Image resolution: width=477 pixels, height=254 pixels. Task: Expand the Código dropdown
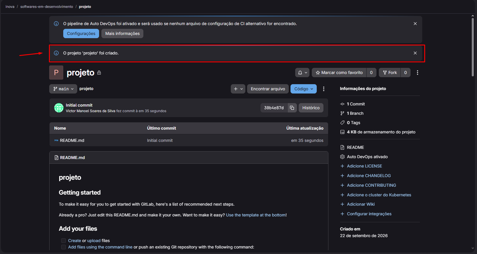click(304, 89)
